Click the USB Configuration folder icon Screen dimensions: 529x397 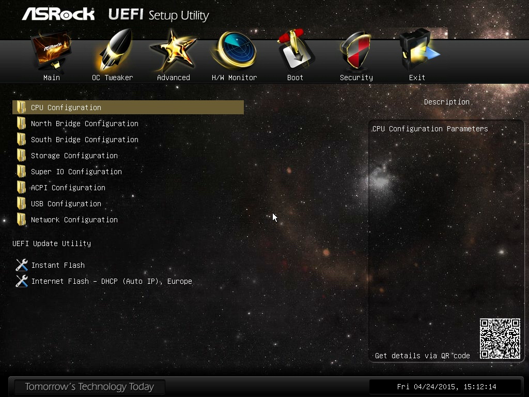click(x=21, y=204)
